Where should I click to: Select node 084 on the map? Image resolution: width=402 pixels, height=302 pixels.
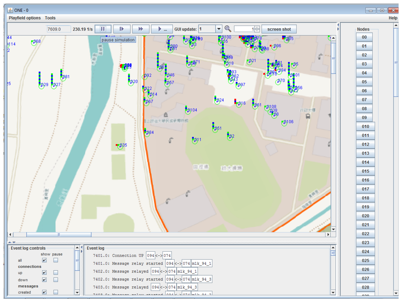coord(147,134)
